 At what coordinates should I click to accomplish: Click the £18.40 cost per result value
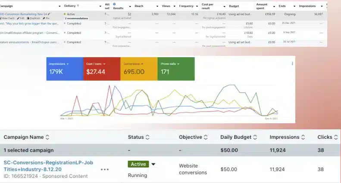[x=221, y=14]
